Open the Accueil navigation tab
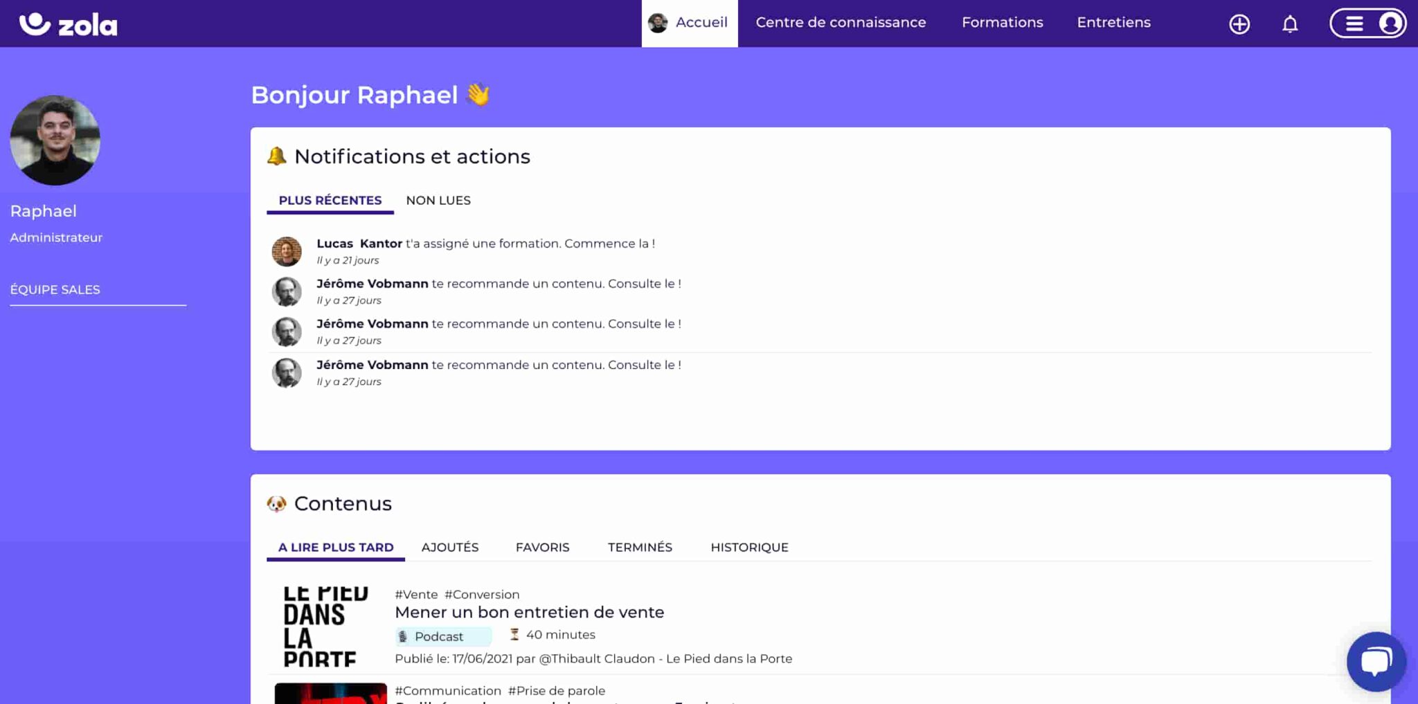The width and height of the screenshot is (1418, 704). [689, 23]
